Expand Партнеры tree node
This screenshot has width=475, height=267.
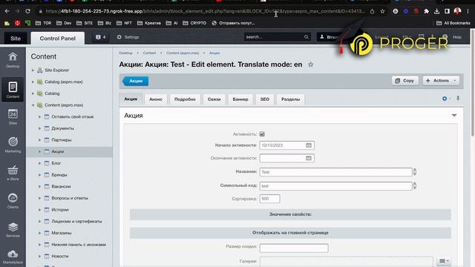pos(39,140)
